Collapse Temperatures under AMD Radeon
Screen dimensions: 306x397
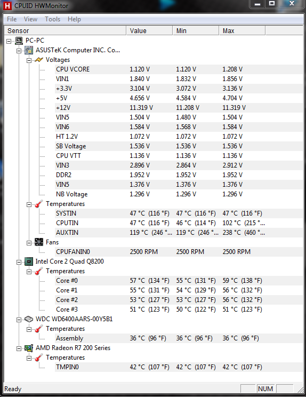29,358
